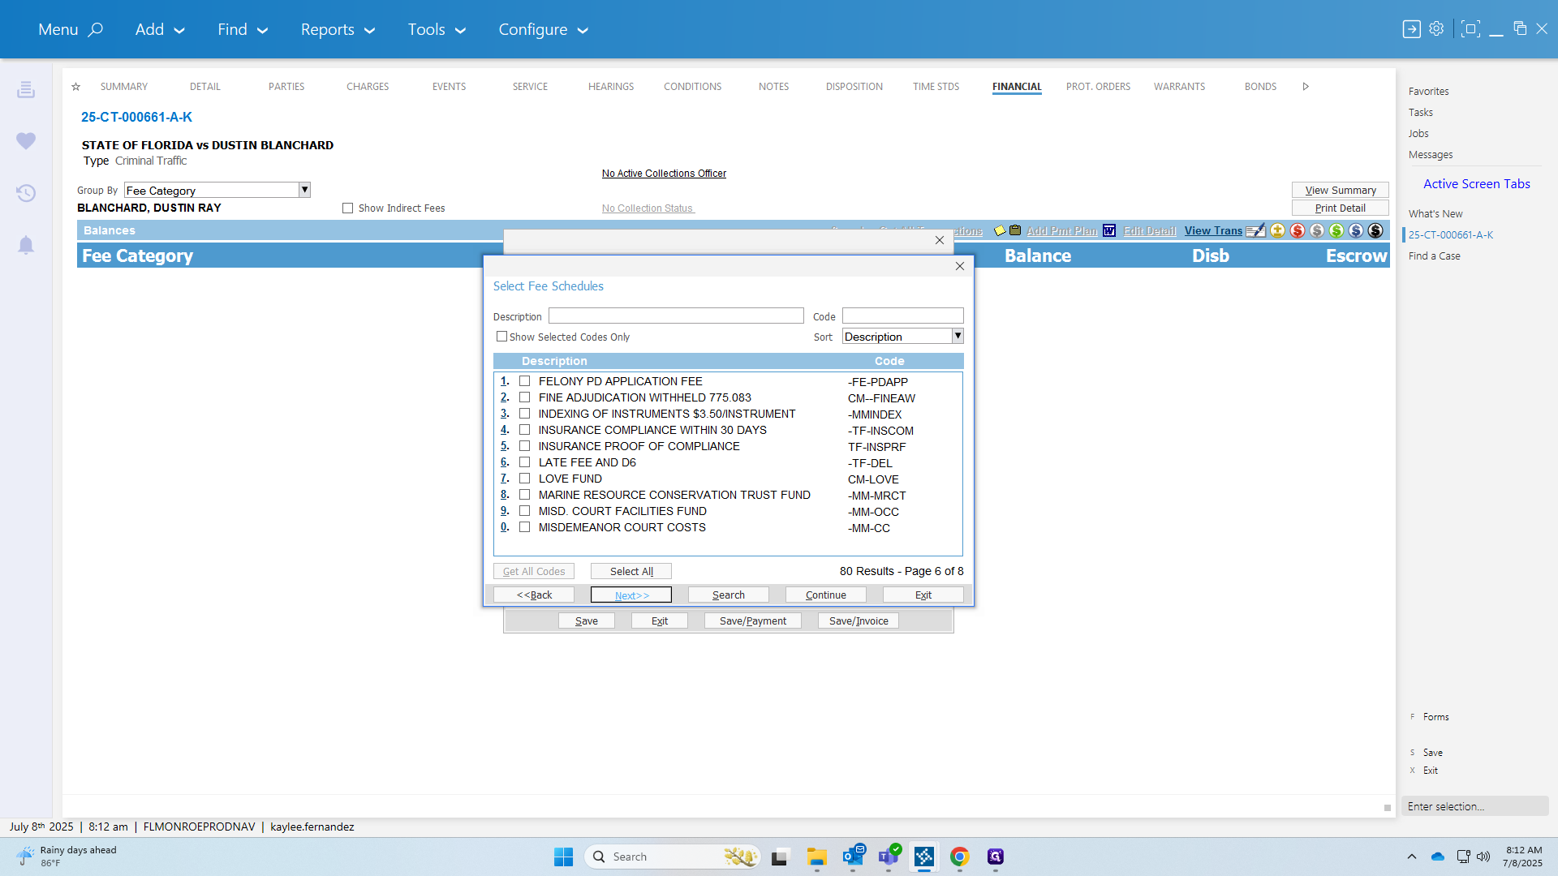The height and width of the screenshot is (876, 1558).
Task: Click the green dollar sign icon
Action: pos(1336,231)
